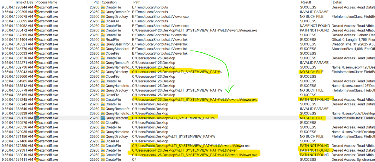Image resolution: width=375 pixels, height=162 pixels.
Task: Click the 'AllocationSize: 4,096' detail cell
Action: [353, 49]
